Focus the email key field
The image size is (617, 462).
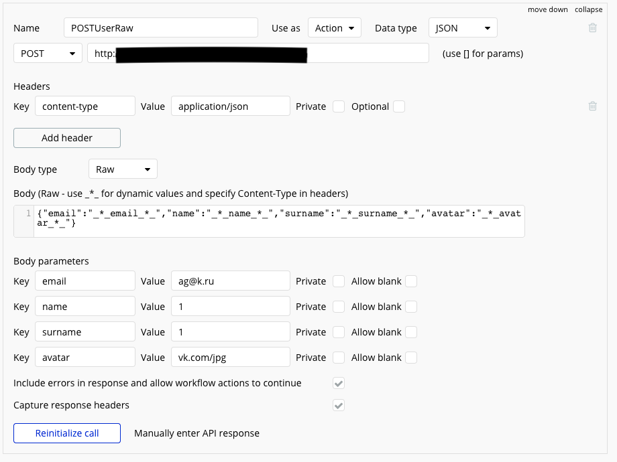click(85, 281)
